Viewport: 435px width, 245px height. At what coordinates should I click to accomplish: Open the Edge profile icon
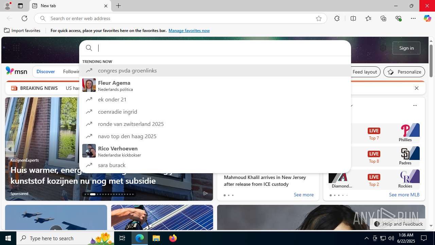coord(7,6)
